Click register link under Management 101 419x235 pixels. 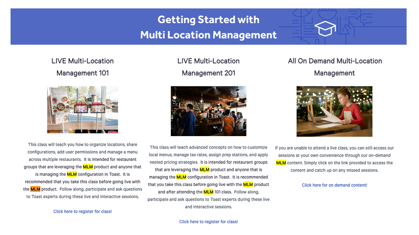[x=82, y=212]
